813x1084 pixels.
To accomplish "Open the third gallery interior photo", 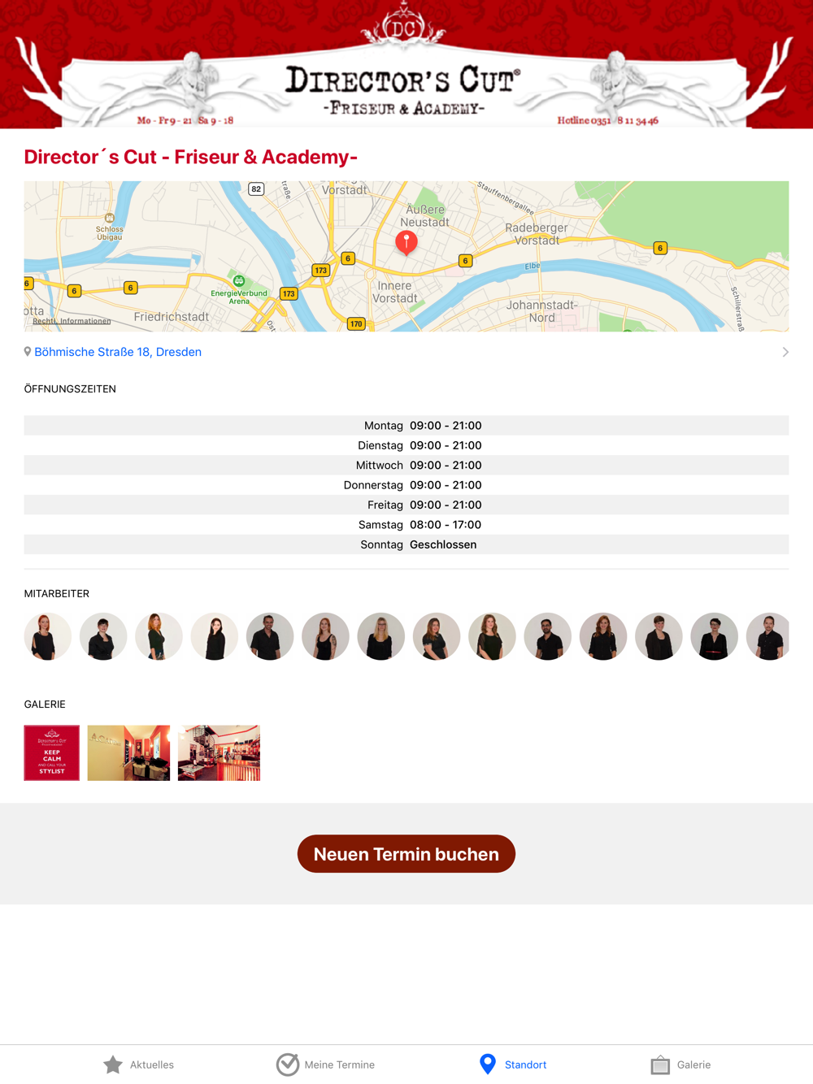I will pos(219,753).
